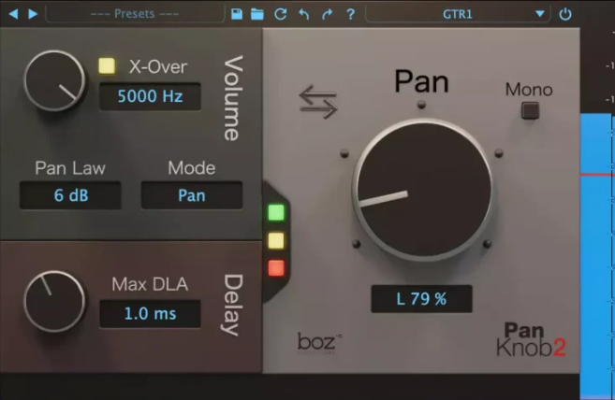Open the Mode Pan selector

coord(192,195)
